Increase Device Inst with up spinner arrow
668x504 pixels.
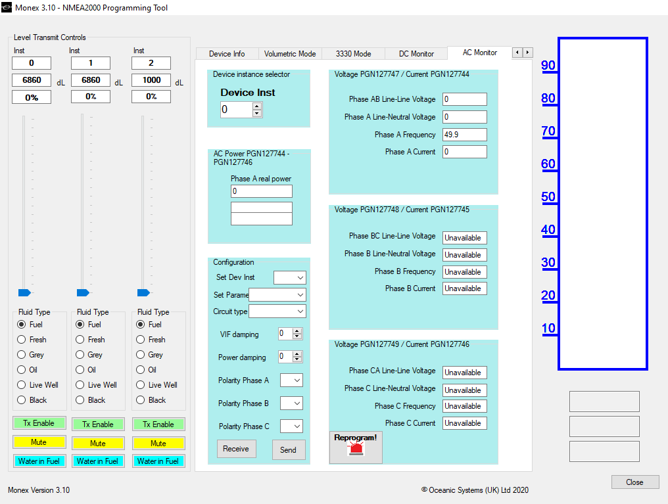click(256, 106)
